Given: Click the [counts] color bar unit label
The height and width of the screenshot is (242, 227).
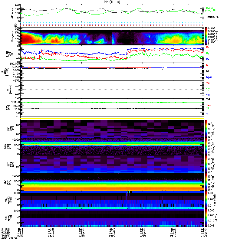Looking at the screenshot, I should [217, 36].
